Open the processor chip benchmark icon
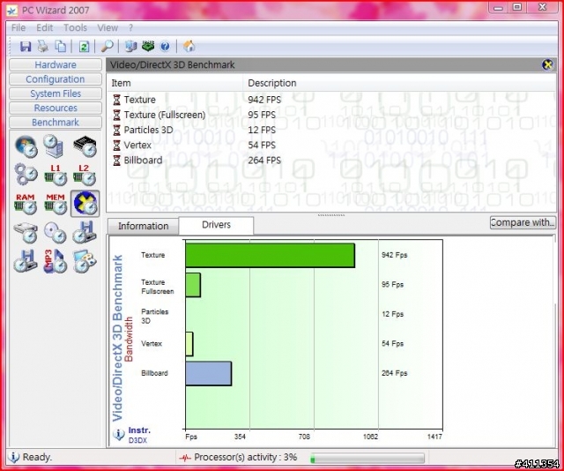 tap(85, 146)
